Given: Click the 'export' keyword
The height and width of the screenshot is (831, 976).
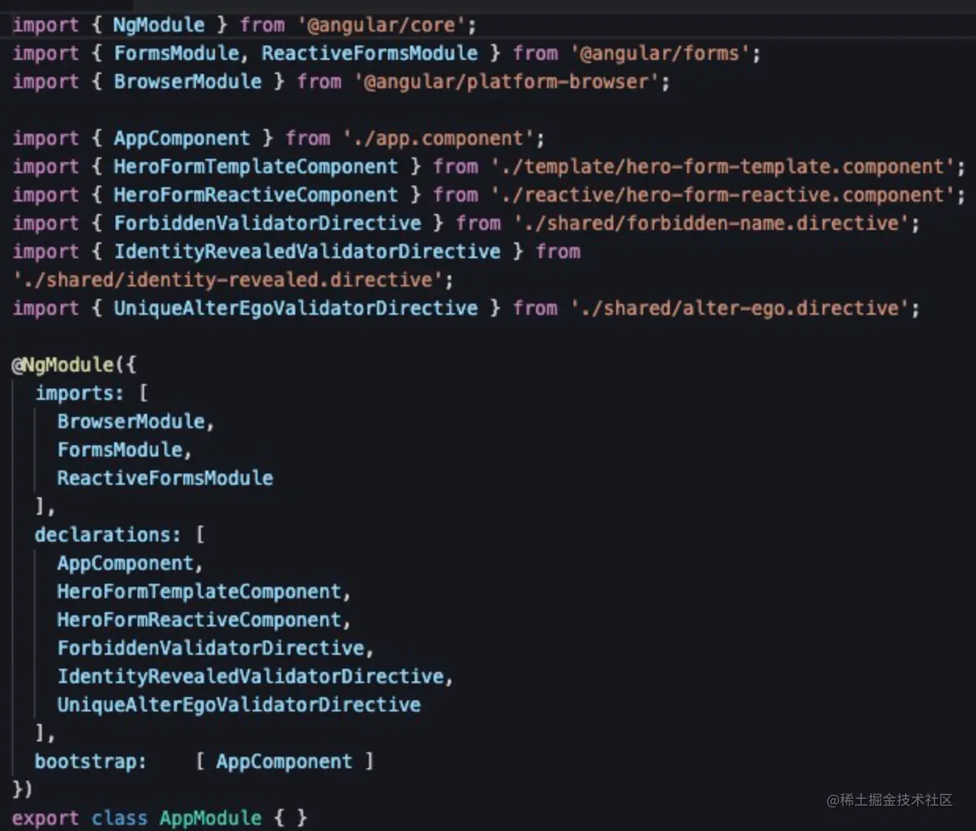Looking at the screenshot, I should pos(46,818).
